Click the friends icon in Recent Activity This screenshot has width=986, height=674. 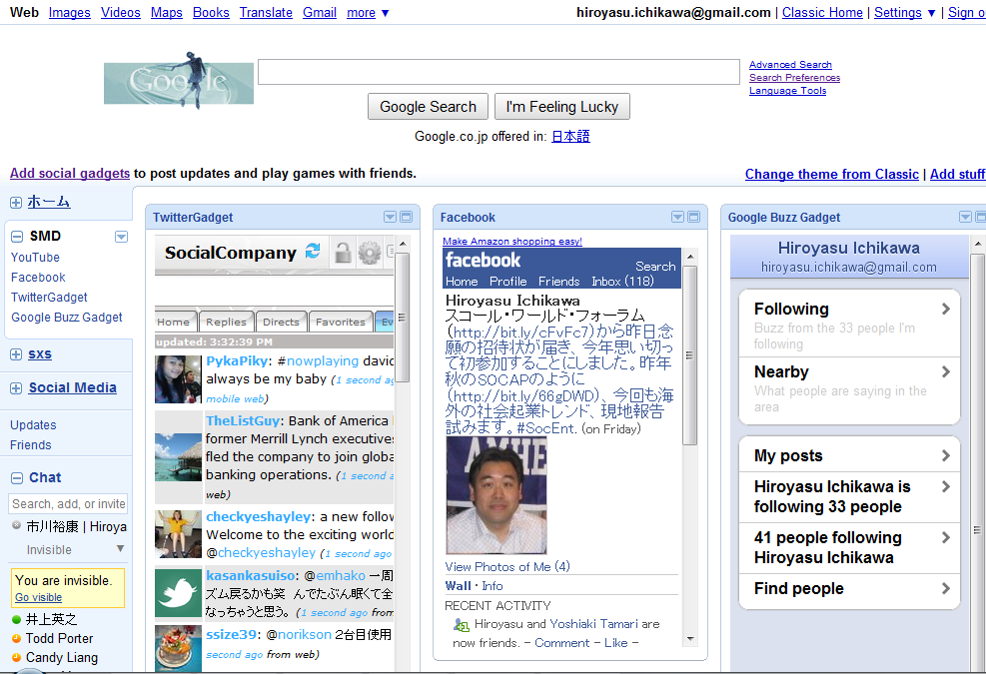(461, 624)
